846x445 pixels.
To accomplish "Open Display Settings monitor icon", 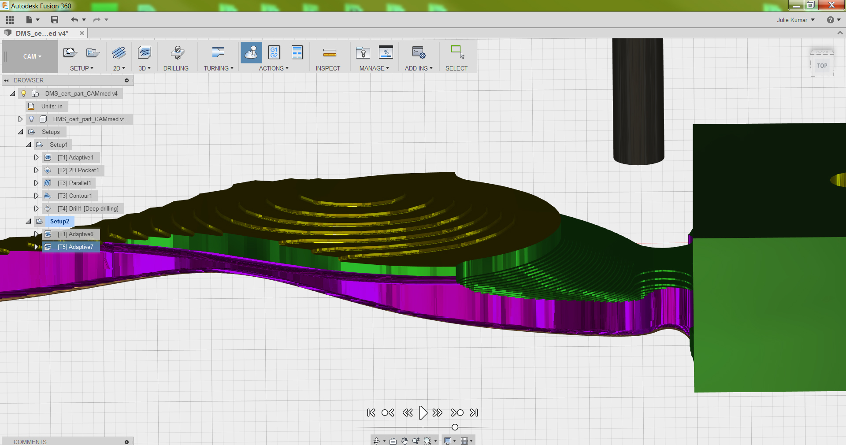I will (x=448, y=441).
